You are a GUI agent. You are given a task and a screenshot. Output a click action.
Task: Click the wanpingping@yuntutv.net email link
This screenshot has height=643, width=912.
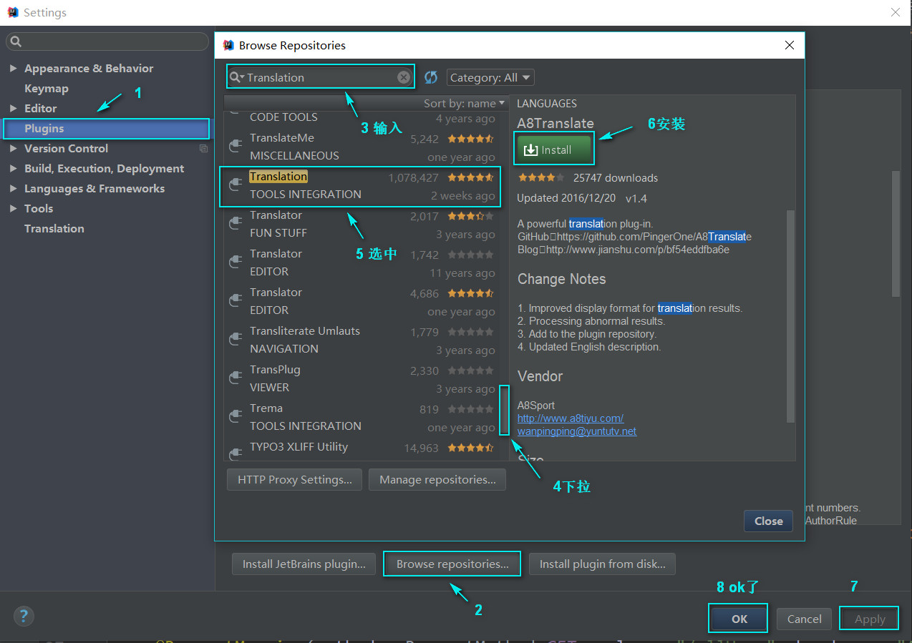577,431
